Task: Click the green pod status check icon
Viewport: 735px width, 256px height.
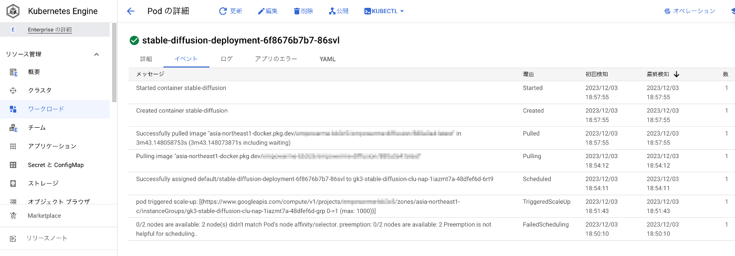Action: (134, 40)
